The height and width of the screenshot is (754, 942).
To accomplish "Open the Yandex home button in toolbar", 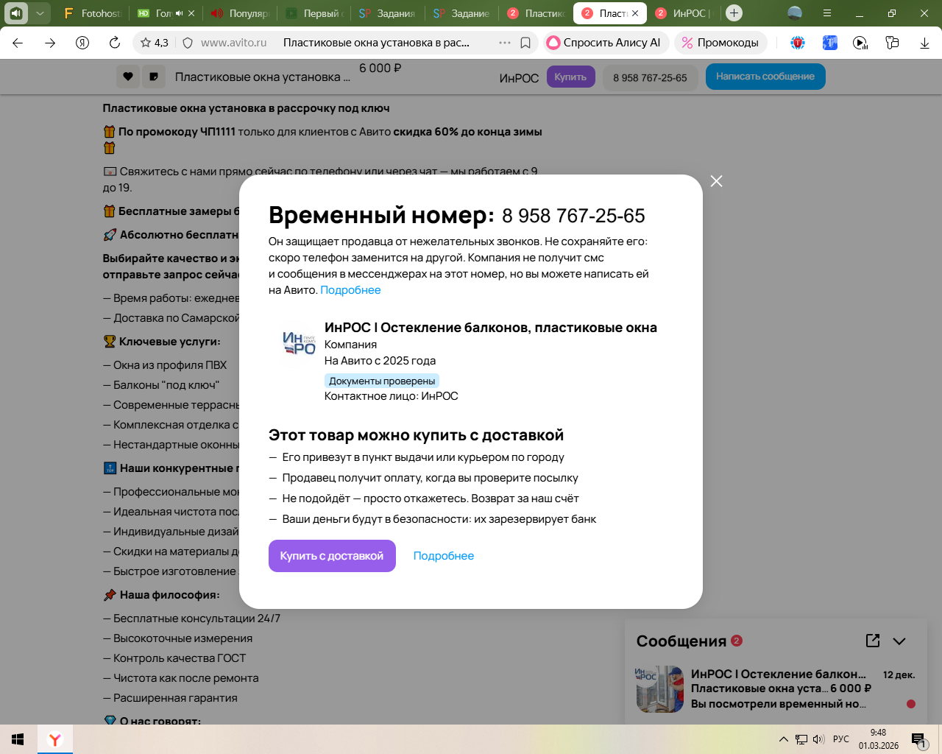I will (82, 43).
